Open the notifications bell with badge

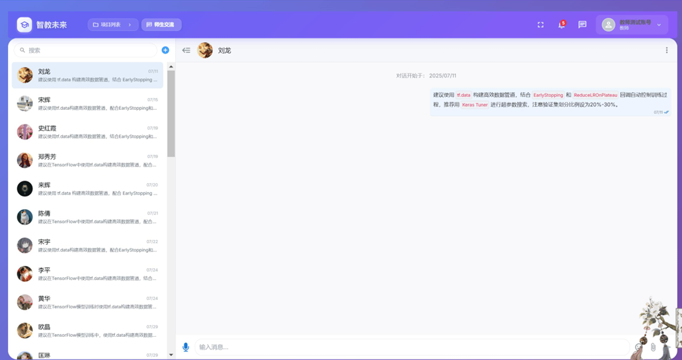561,24
